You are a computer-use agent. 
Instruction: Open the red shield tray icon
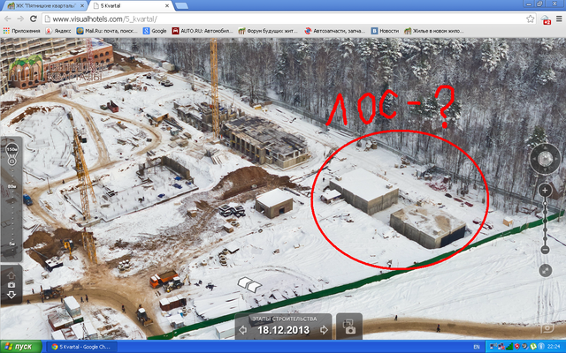tap(516, 347)
